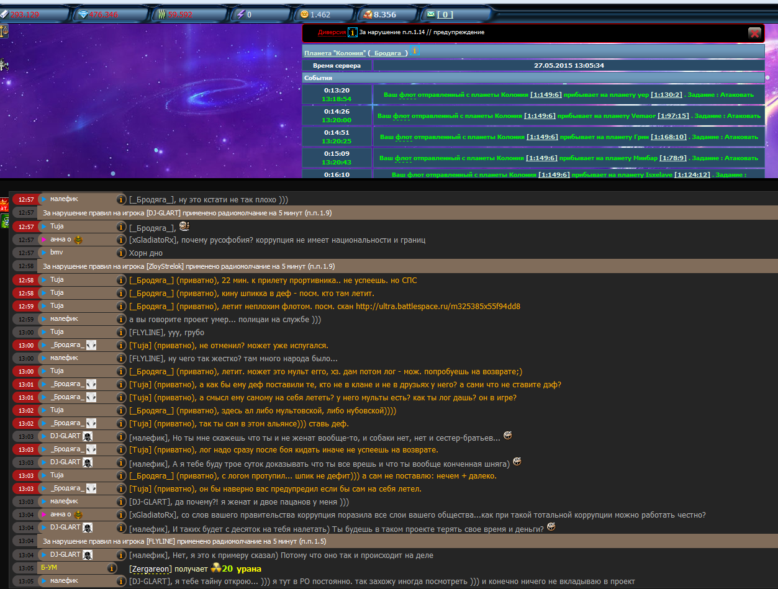
Task: Click info icon in малефик 'чего так жестко' row
Action: click(122, 358)
